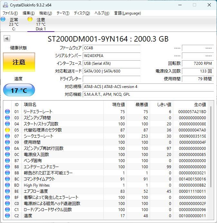Click raw value 001400150016
217x223 pixels.
(x=193, y=179)
